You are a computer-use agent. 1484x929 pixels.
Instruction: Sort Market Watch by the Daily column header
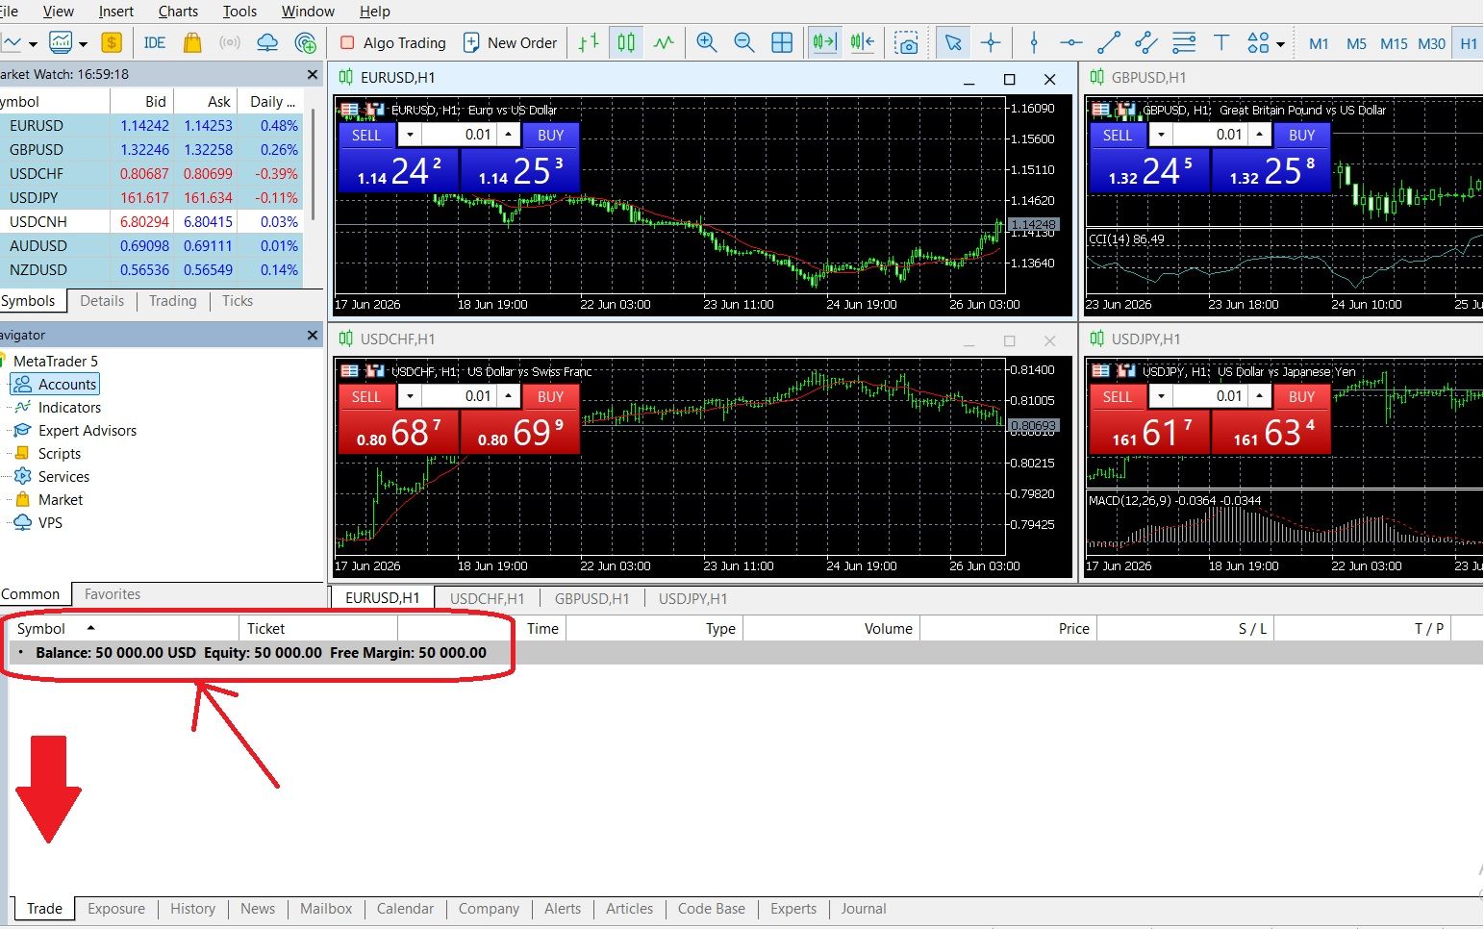272,102
